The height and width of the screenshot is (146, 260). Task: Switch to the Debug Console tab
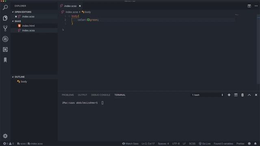click(100, 95)
